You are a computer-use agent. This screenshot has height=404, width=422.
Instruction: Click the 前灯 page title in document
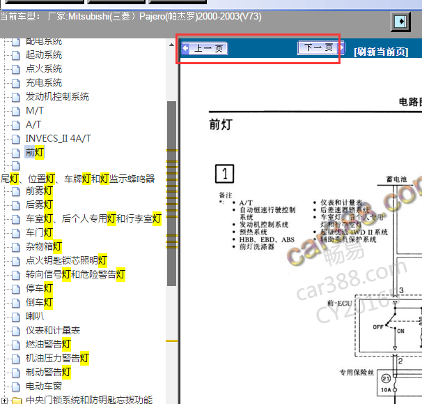pos(221,125)
